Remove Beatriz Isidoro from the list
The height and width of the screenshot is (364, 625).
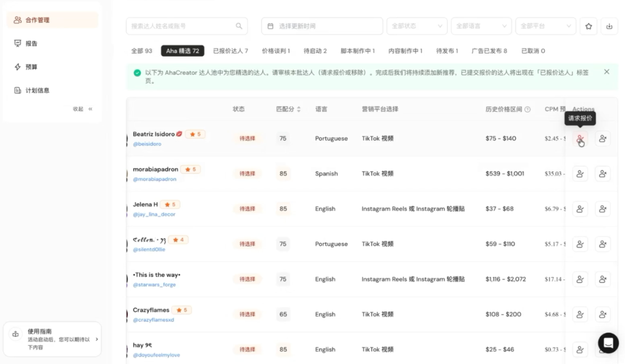point(602,138)
